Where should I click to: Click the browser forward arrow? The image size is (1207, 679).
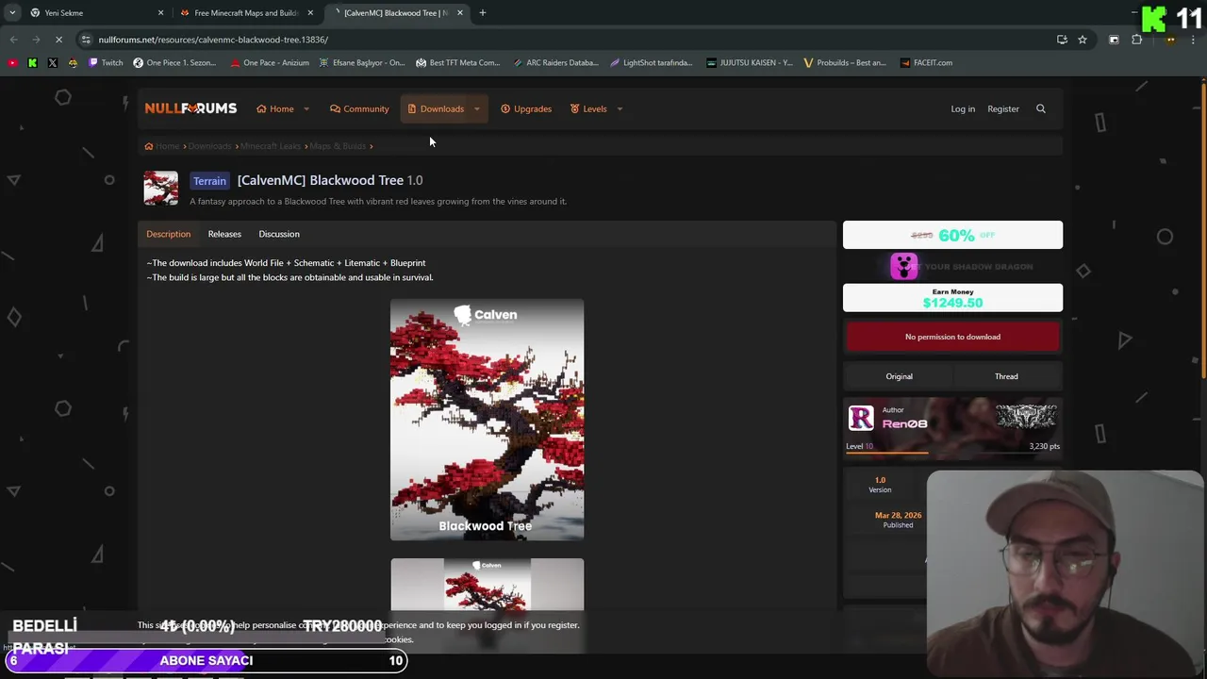36,40
